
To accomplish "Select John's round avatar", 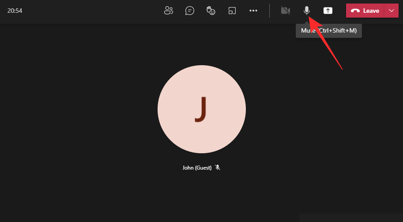I will [x=201, y=109].
